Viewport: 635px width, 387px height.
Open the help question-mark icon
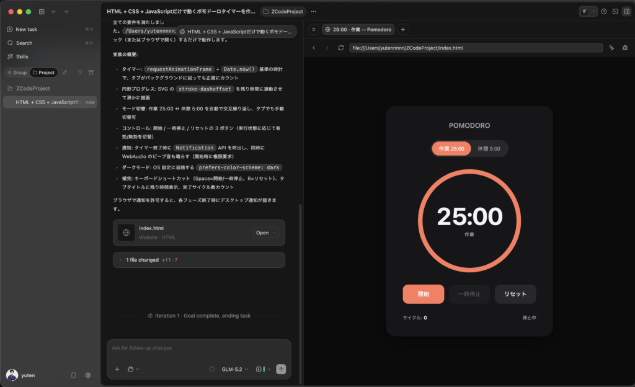click(604, 12)
